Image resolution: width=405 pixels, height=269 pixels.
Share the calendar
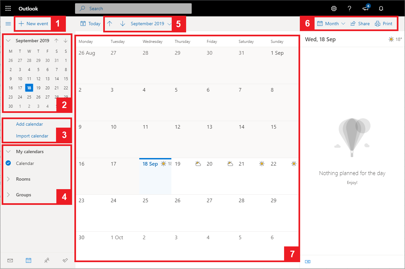360,24
